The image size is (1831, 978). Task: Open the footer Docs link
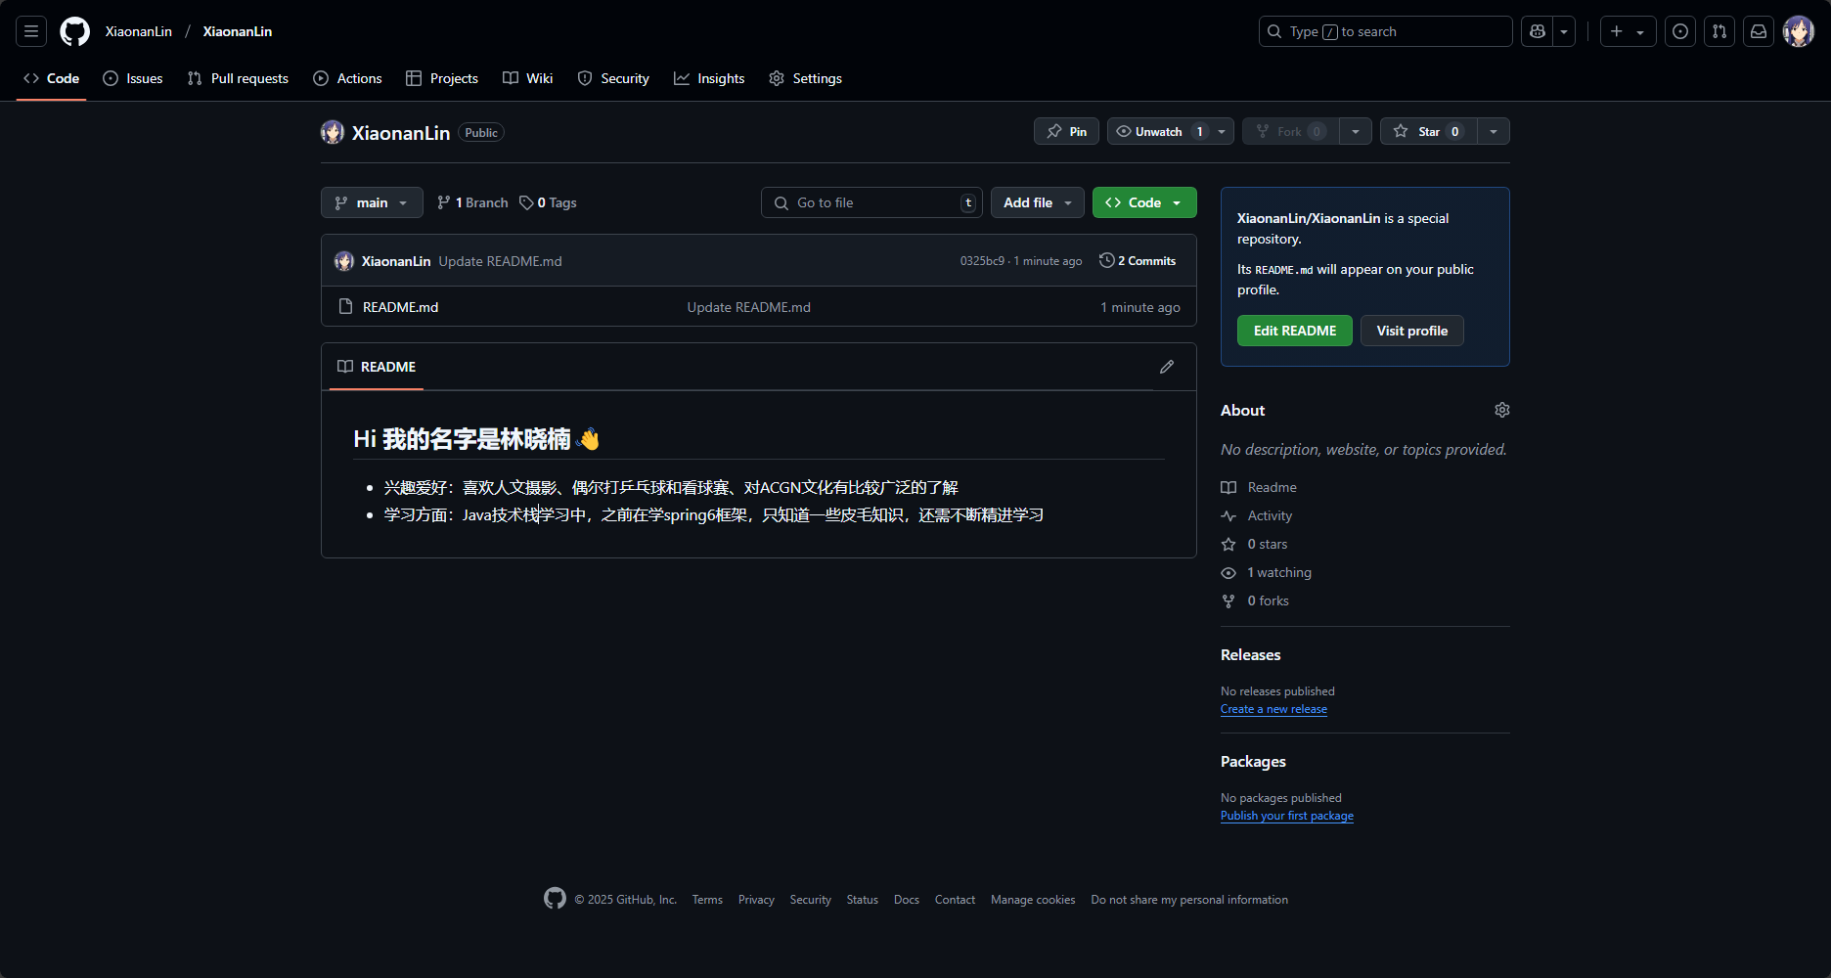(x=907, y=900)
